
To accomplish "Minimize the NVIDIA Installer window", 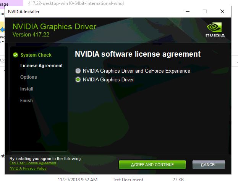I will (x=188, y=11).
